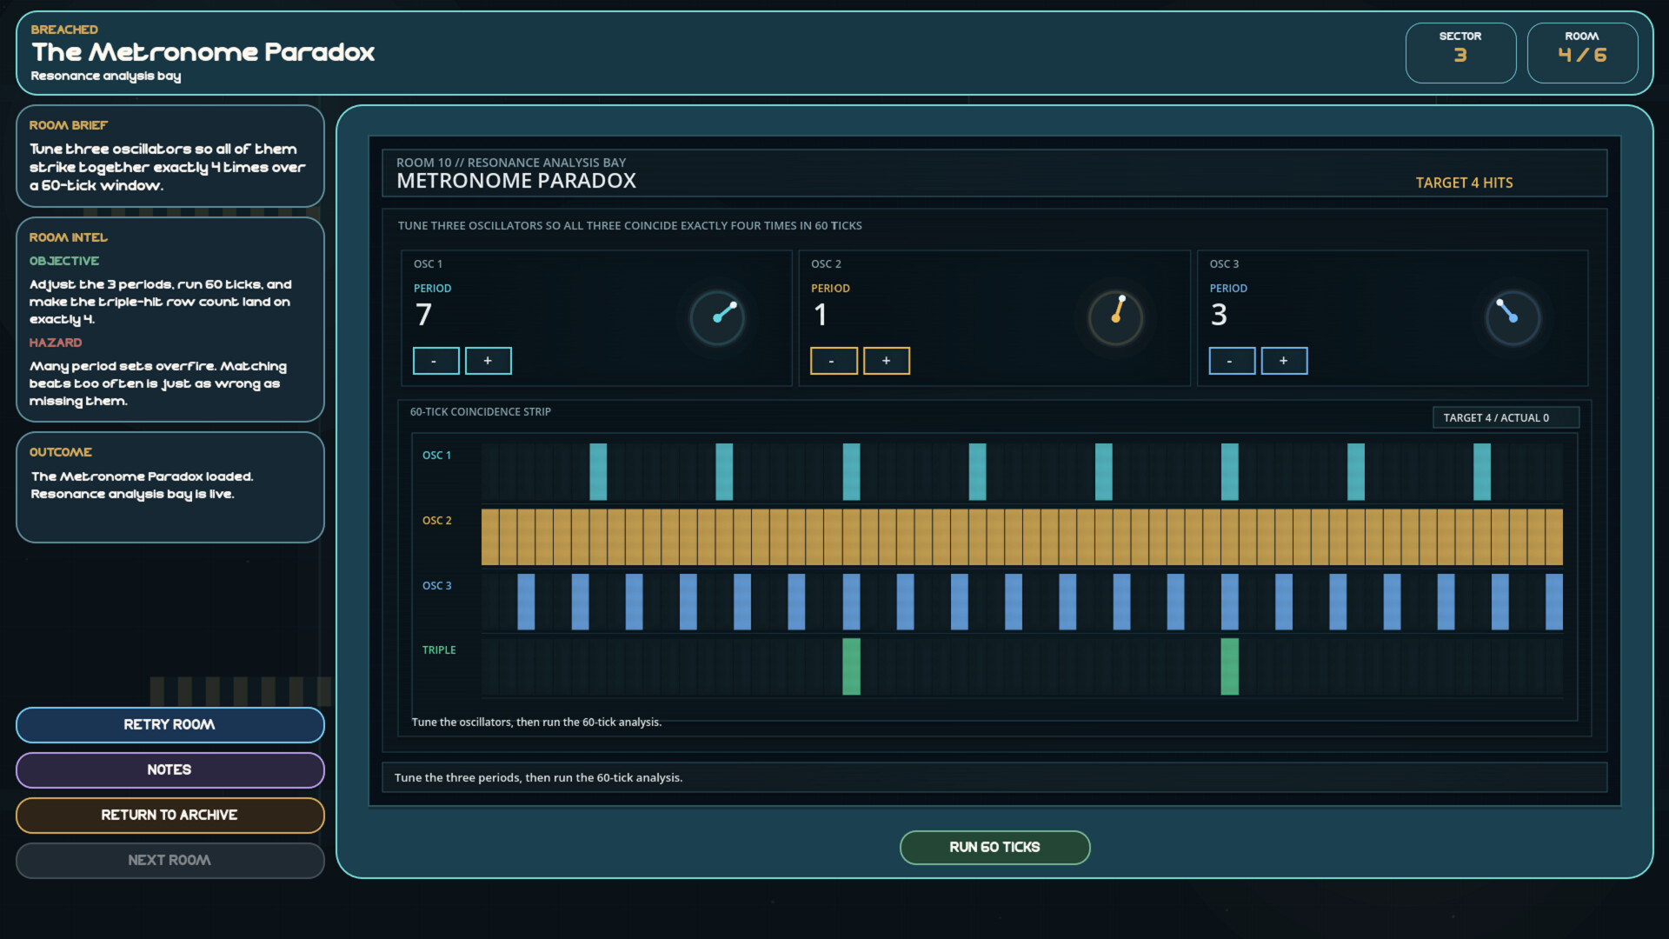Screen dimensions: 1669x939
Task: Decrease OSC 1 period with minus button
Action: tap(436, 361)
